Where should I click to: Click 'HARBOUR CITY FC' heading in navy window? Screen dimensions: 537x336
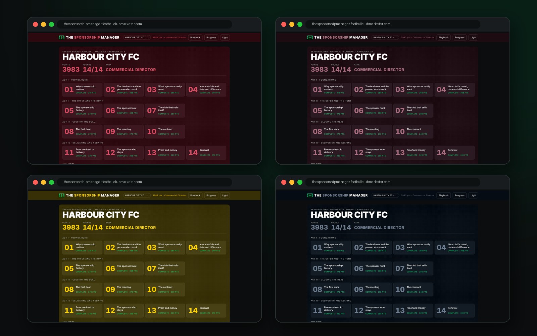349,215
